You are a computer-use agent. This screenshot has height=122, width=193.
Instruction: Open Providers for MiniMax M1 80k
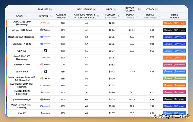click(179, 64)
